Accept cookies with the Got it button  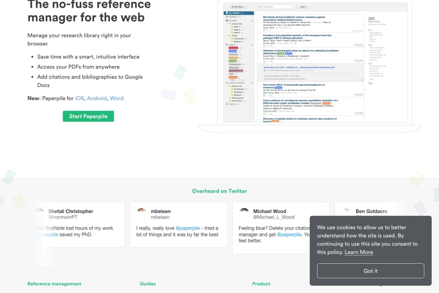(370, 271)
